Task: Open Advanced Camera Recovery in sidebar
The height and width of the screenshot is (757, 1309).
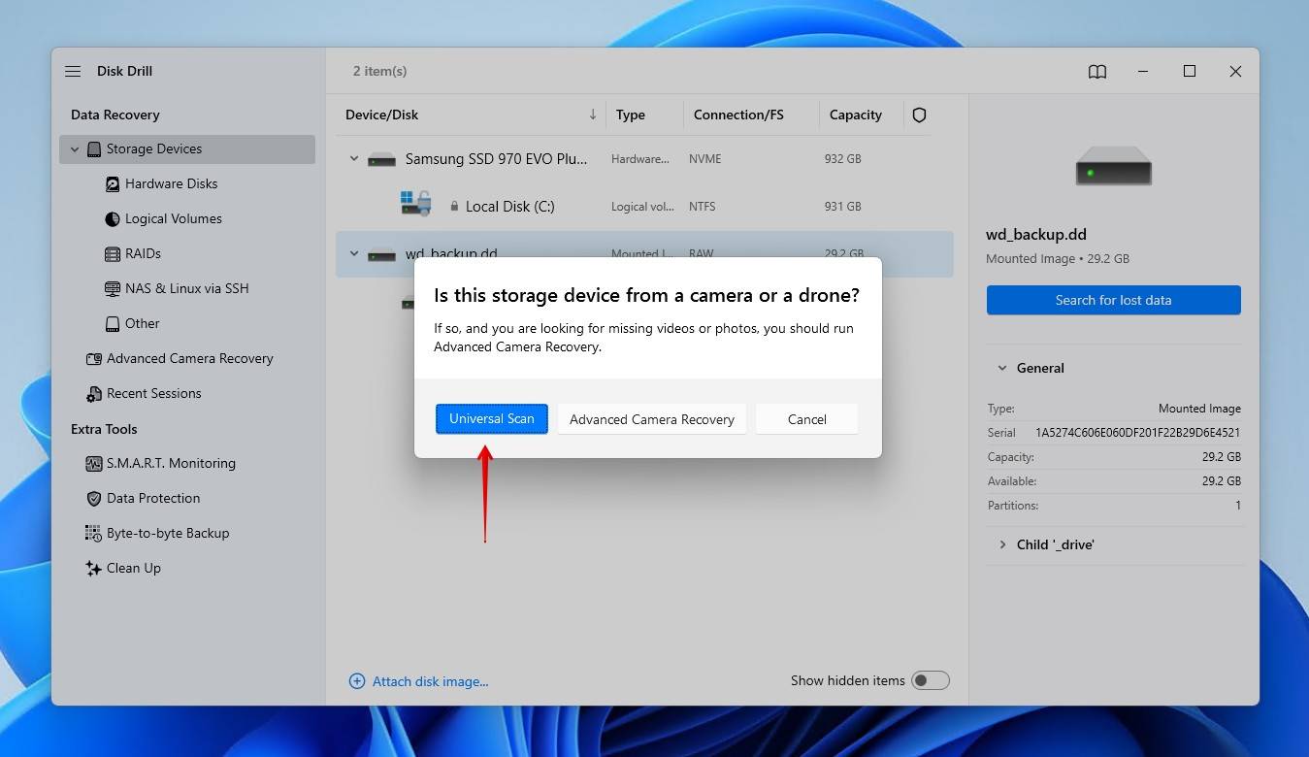Action: coord(189,358)
